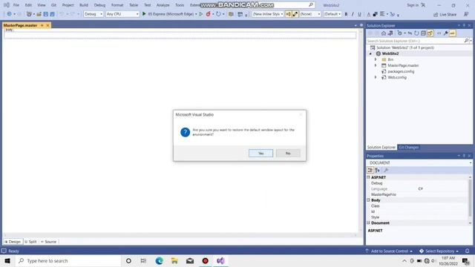Collapse the WebSite2 project node
This screenshot has height=267, width=475.
(x=370, y=53)
